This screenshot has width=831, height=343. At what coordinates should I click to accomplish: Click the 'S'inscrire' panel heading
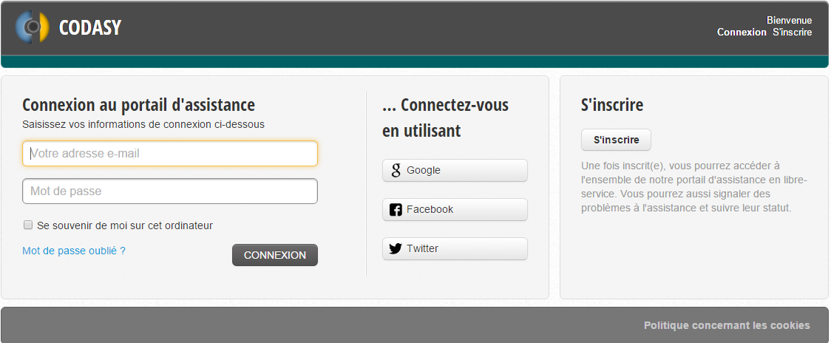point(612,105)
